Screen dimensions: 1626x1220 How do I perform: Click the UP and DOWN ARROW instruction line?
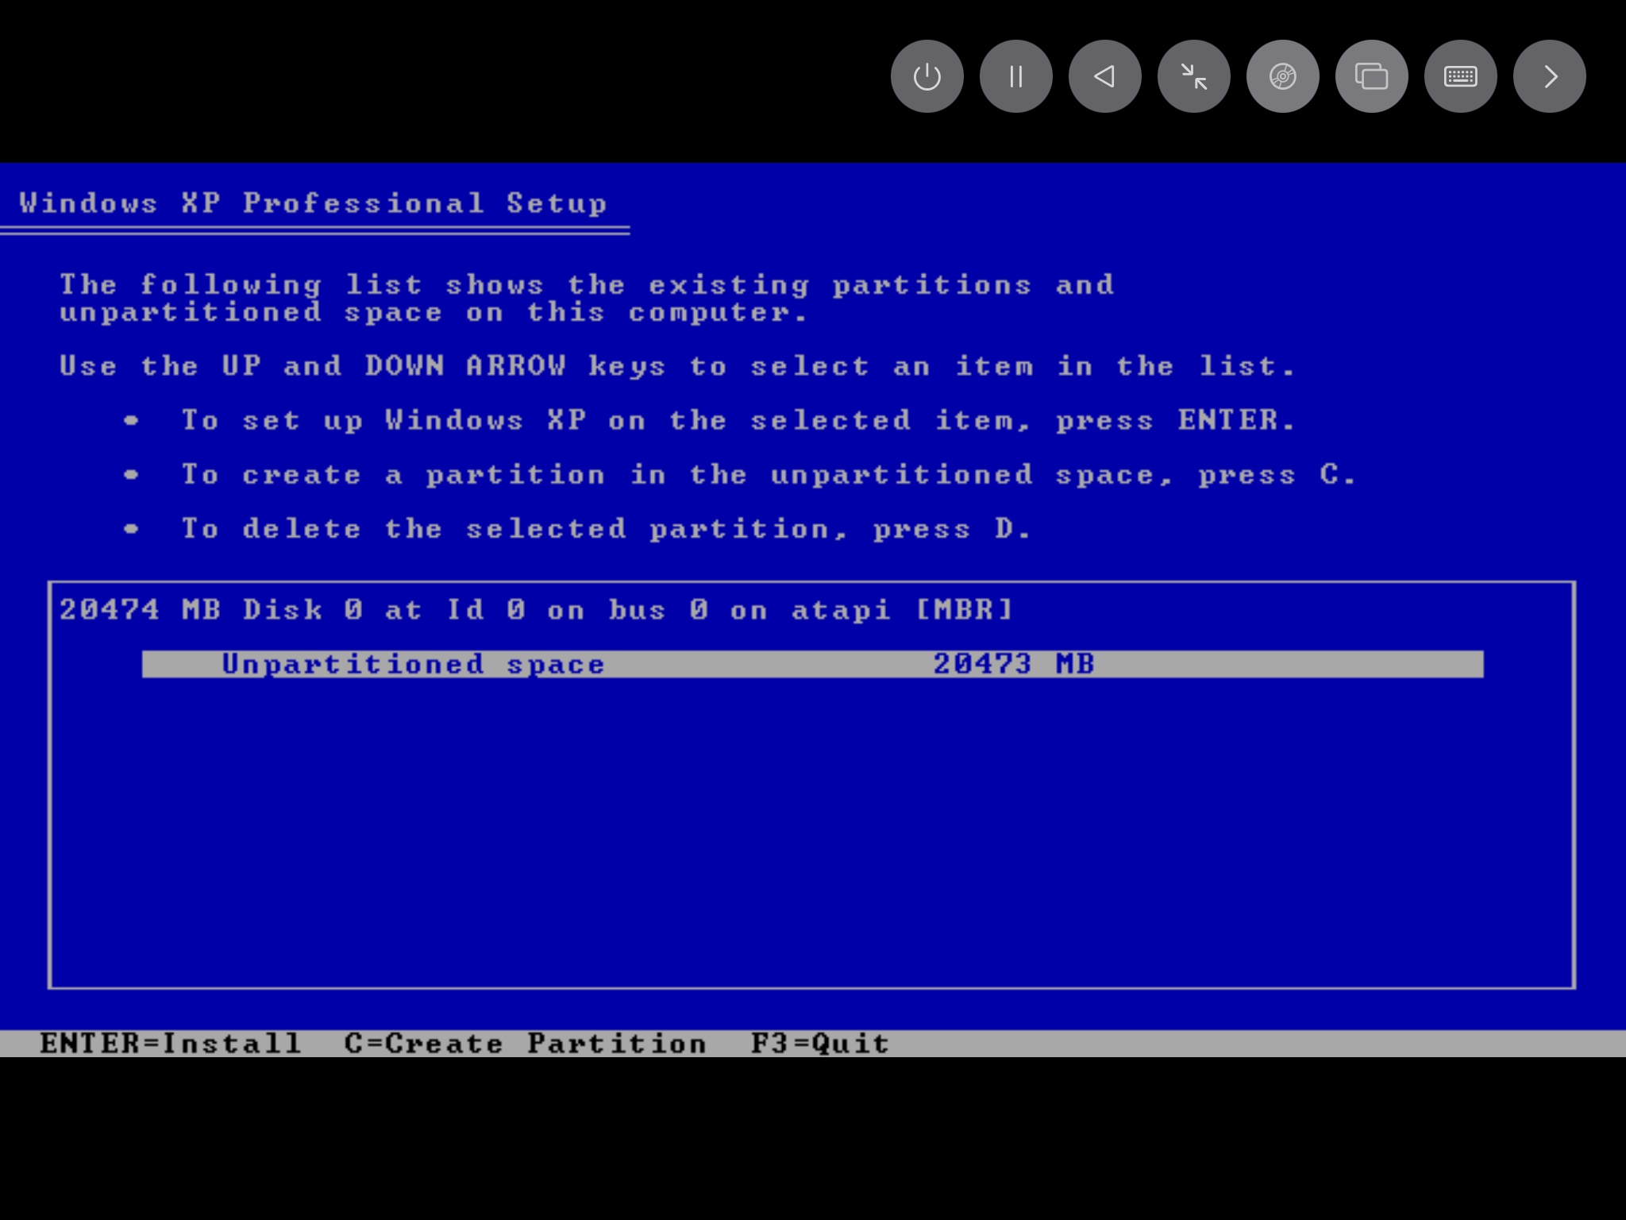pos(677,366)
